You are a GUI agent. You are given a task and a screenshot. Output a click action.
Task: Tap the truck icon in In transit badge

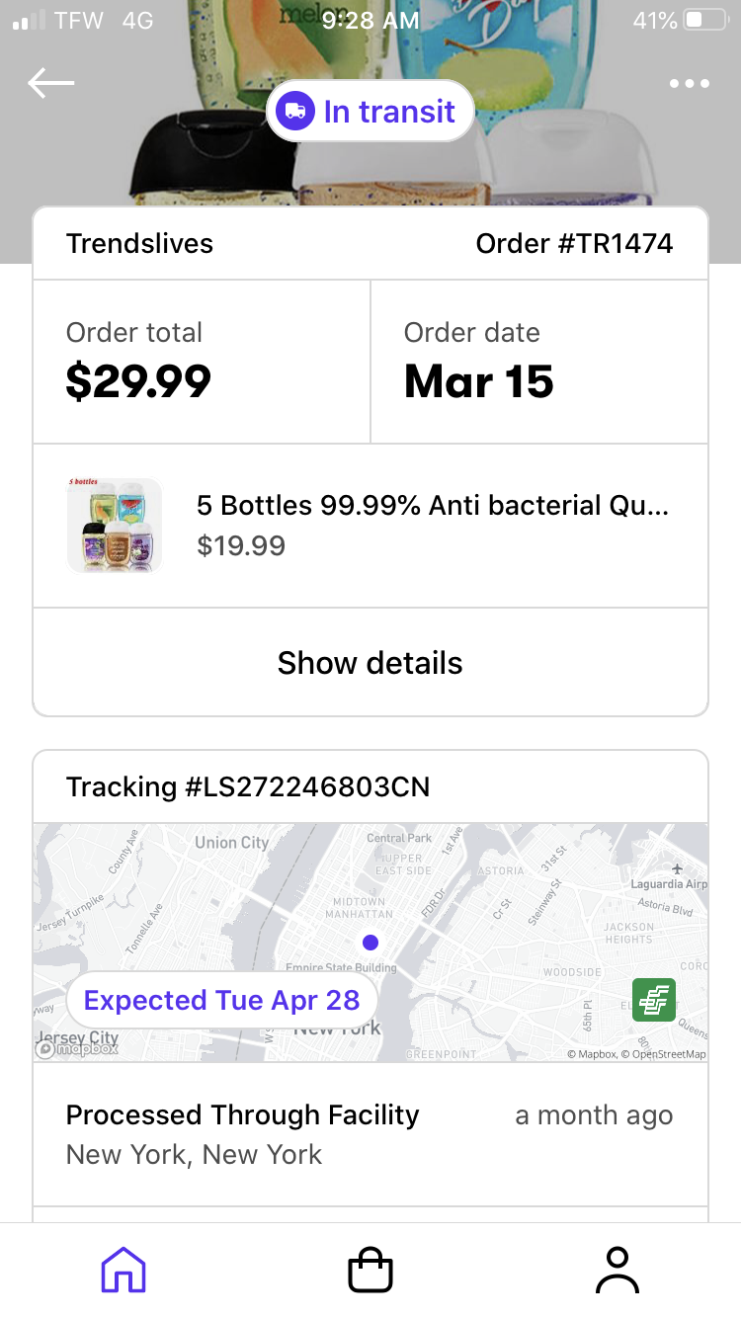coord(294,111)
